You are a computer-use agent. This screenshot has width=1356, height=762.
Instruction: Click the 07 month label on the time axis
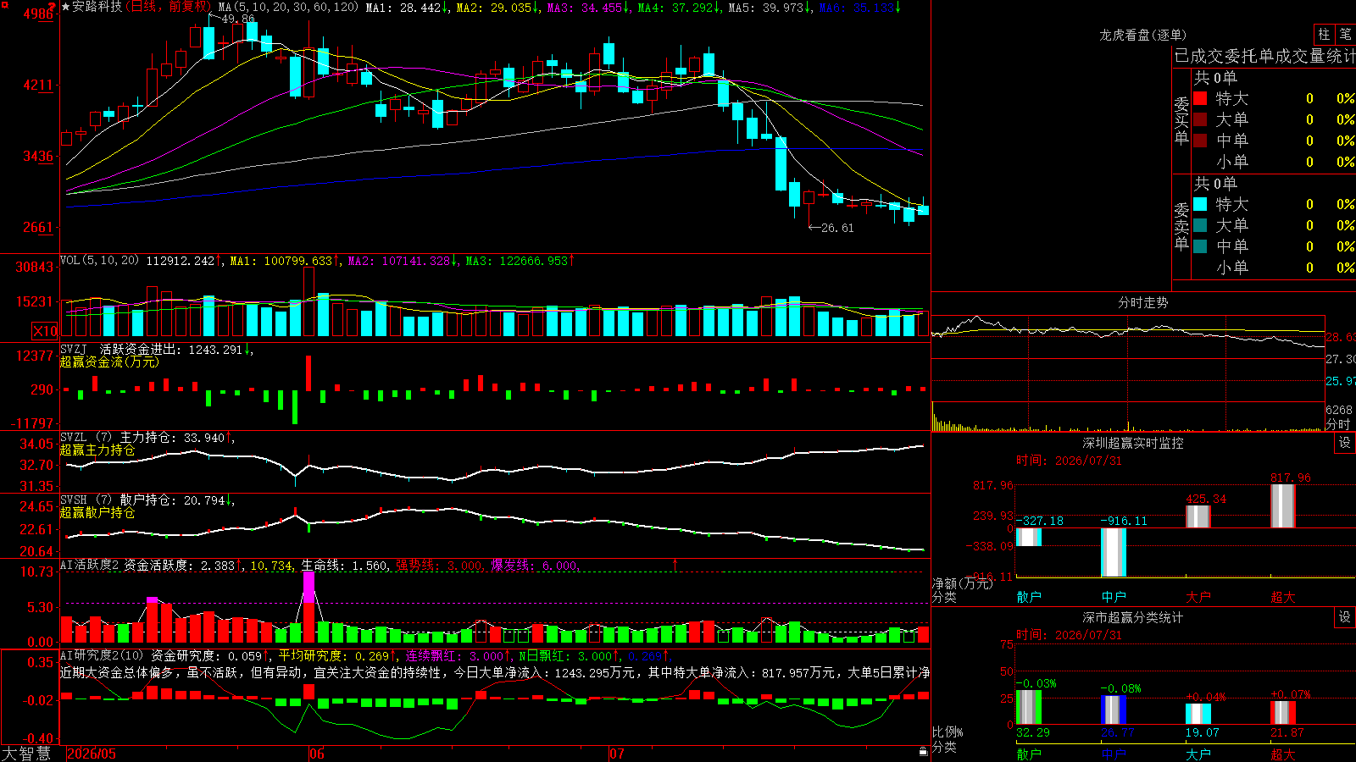pyautogui.click(x=616, y=754)
